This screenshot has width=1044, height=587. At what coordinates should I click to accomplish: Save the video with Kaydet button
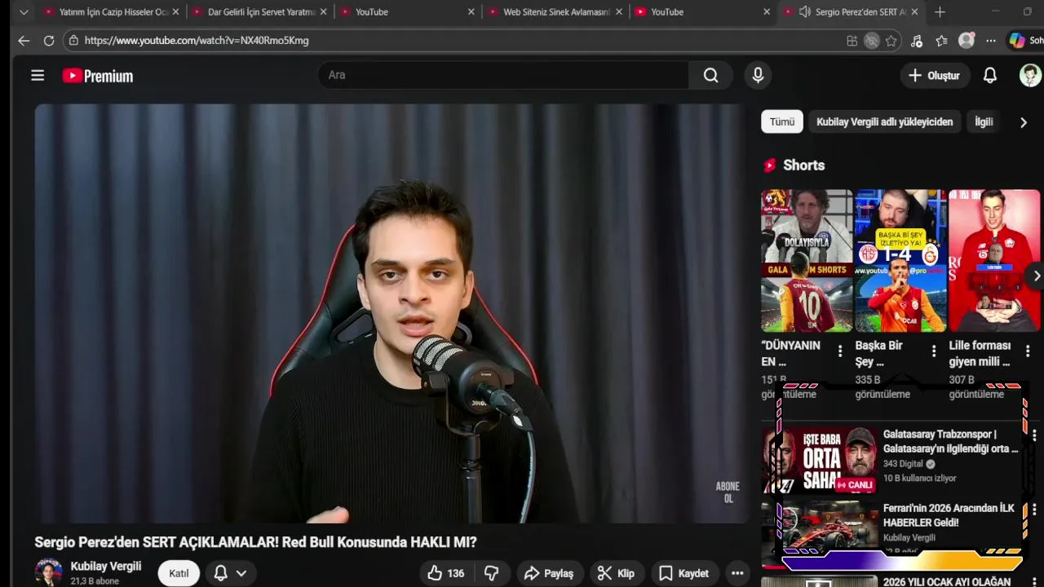point(684,573)
